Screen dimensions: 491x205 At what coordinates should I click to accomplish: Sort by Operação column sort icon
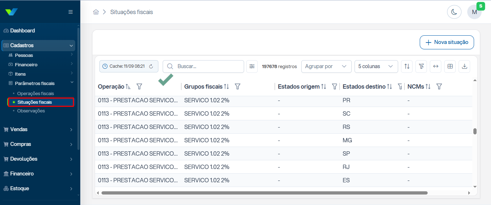click(x=128, y=86)
